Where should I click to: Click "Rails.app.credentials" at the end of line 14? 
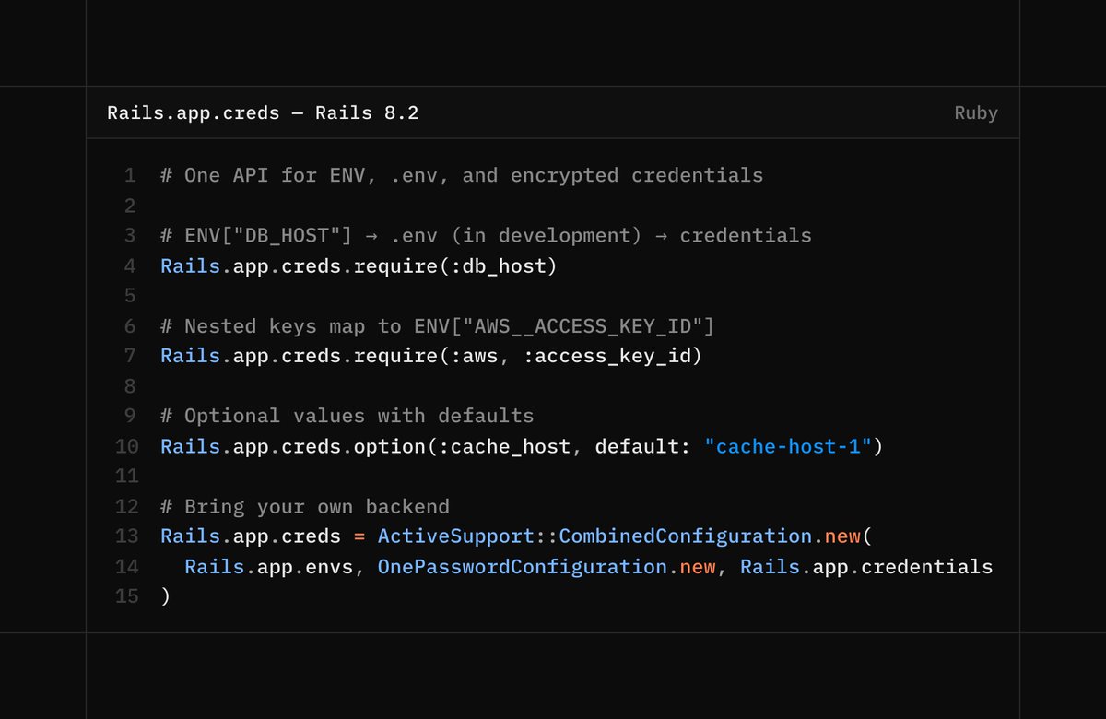point(866,566)
